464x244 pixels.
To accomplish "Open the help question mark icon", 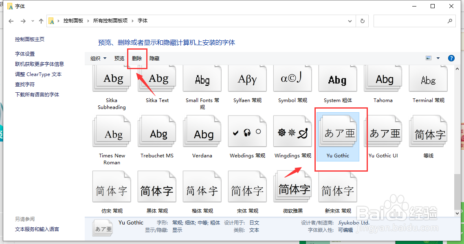I will click(451, 58).
